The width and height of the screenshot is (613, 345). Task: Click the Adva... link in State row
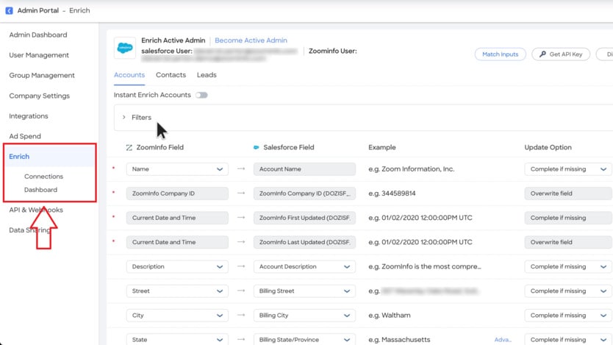point(503,340)
